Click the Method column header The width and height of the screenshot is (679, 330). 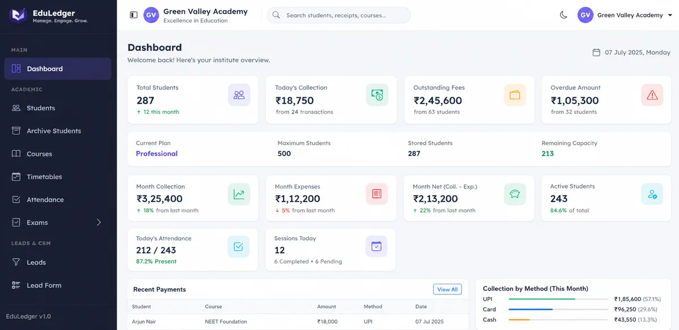click(x=373, y=307)
